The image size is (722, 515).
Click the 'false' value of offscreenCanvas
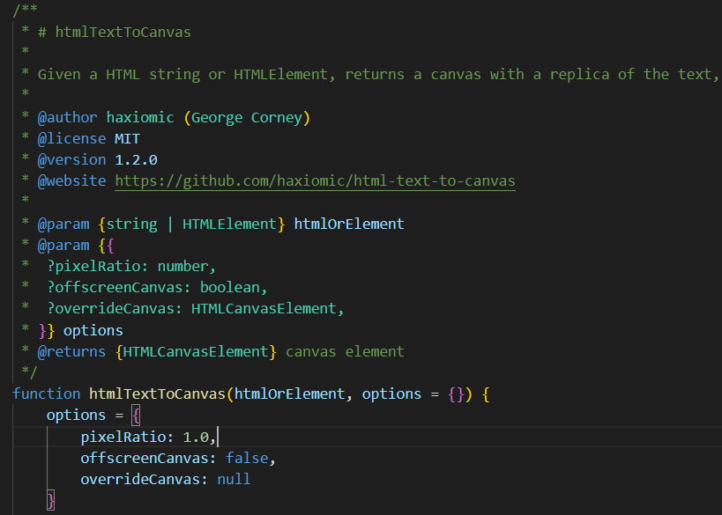point(247,458)
